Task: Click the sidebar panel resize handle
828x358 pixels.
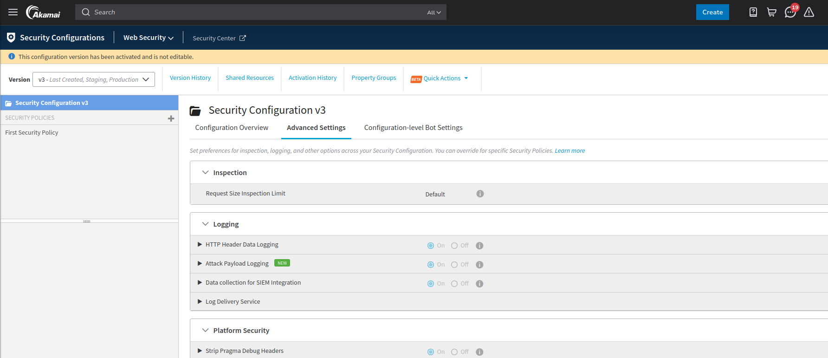Action: [87, 221]
